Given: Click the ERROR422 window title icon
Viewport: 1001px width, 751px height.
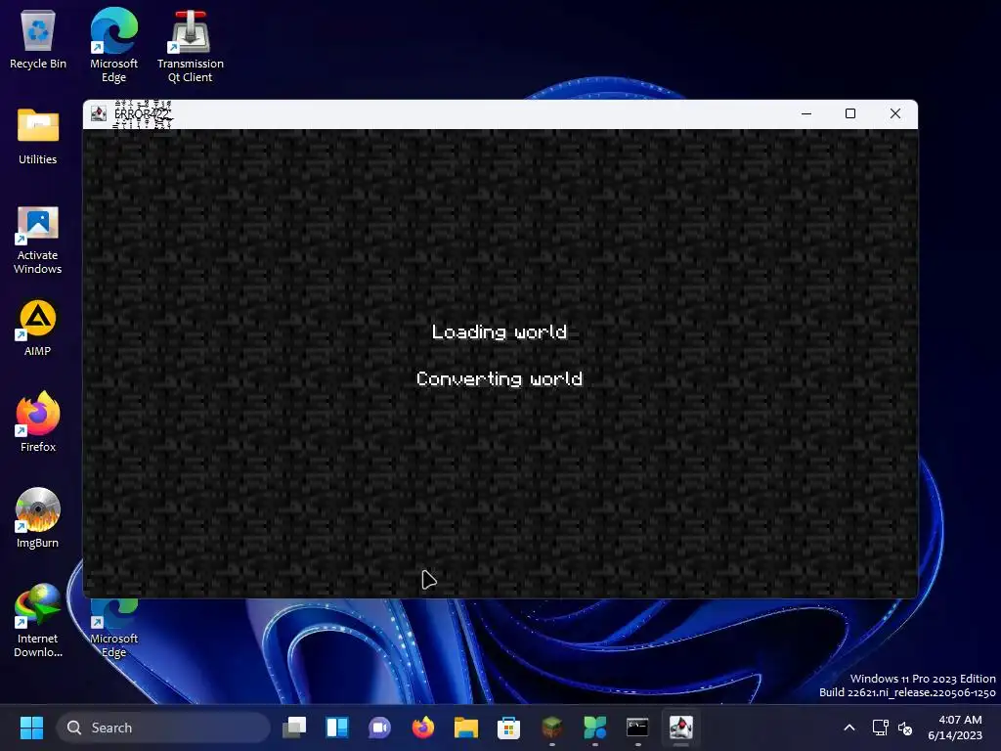Looking at the screenshot, I should click(x=99, y=113).
